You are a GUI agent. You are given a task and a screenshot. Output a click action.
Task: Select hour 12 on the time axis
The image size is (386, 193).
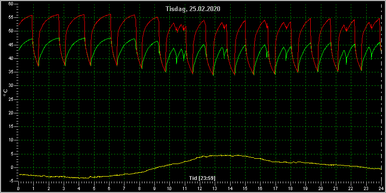point(199,188)
